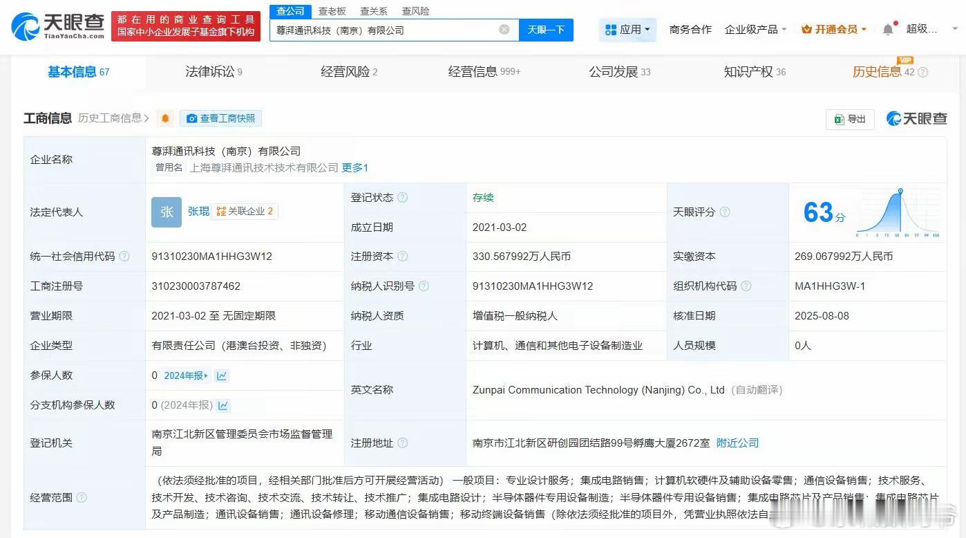Switch to the 查公司 search tab

point(290,11)
